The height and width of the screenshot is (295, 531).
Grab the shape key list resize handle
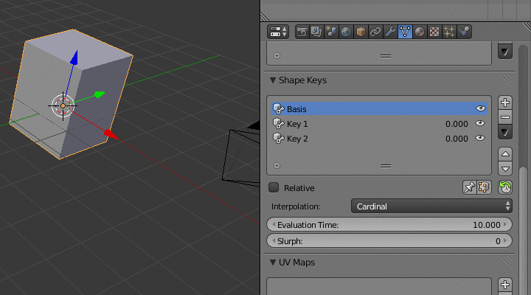tap(386, 166)
